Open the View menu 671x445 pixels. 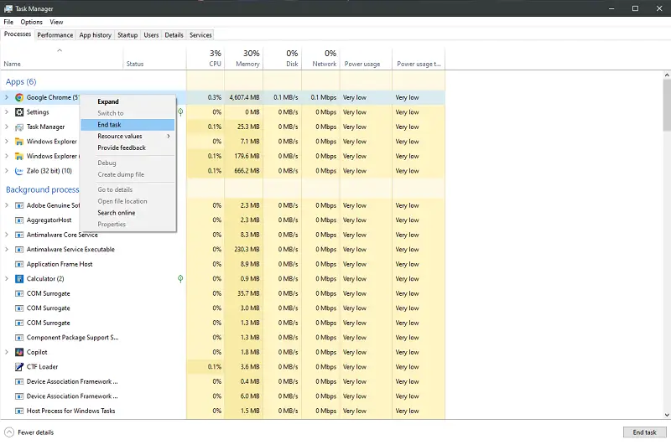point(56,22)
